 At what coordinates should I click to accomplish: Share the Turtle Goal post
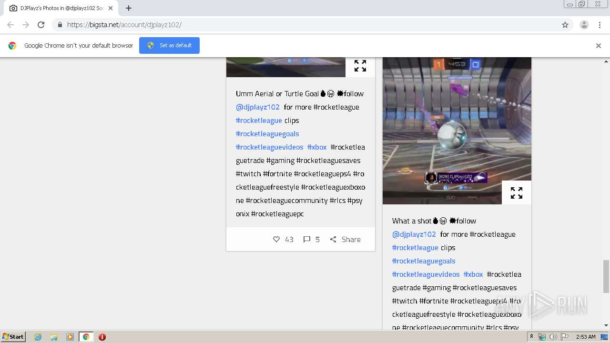(x=345, y=239)
